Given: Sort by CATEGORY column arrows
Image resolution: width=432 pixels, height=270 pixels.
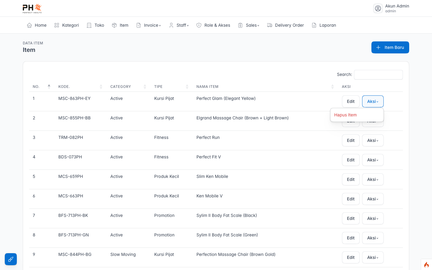Looking at the screenshot, I should [x=145, y=87].
